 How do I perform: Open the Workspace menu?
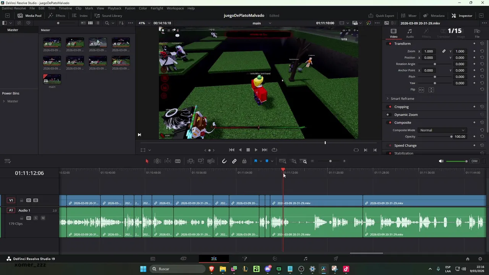click(175, 8)
